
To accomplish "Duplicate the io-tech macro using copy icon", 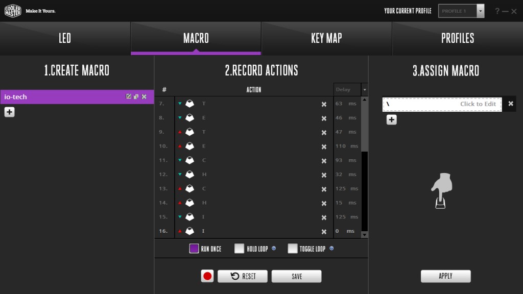I will click(x=136, y=96).
